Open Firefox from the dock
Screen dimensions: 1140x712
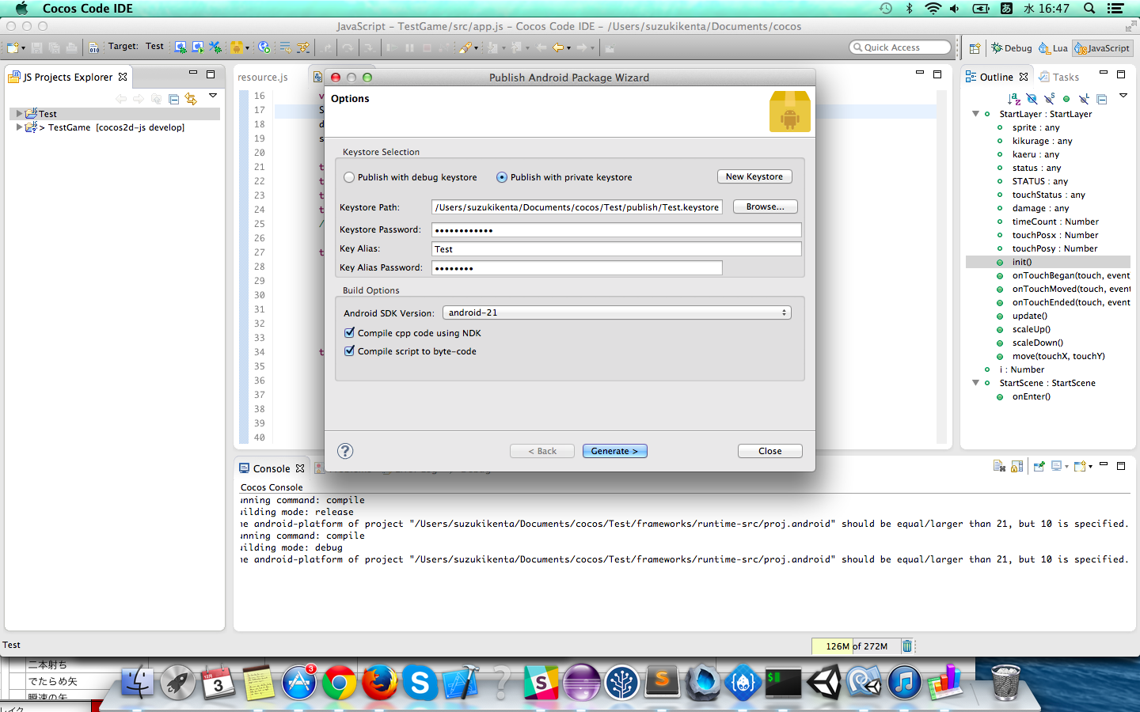click(379, 683)
